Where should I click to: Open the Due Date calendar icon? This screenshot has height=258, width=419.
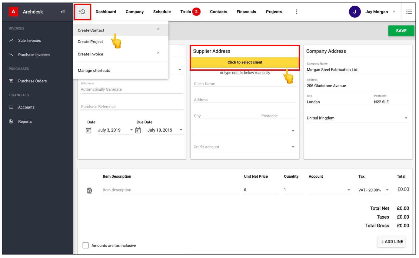click(138, 130)
